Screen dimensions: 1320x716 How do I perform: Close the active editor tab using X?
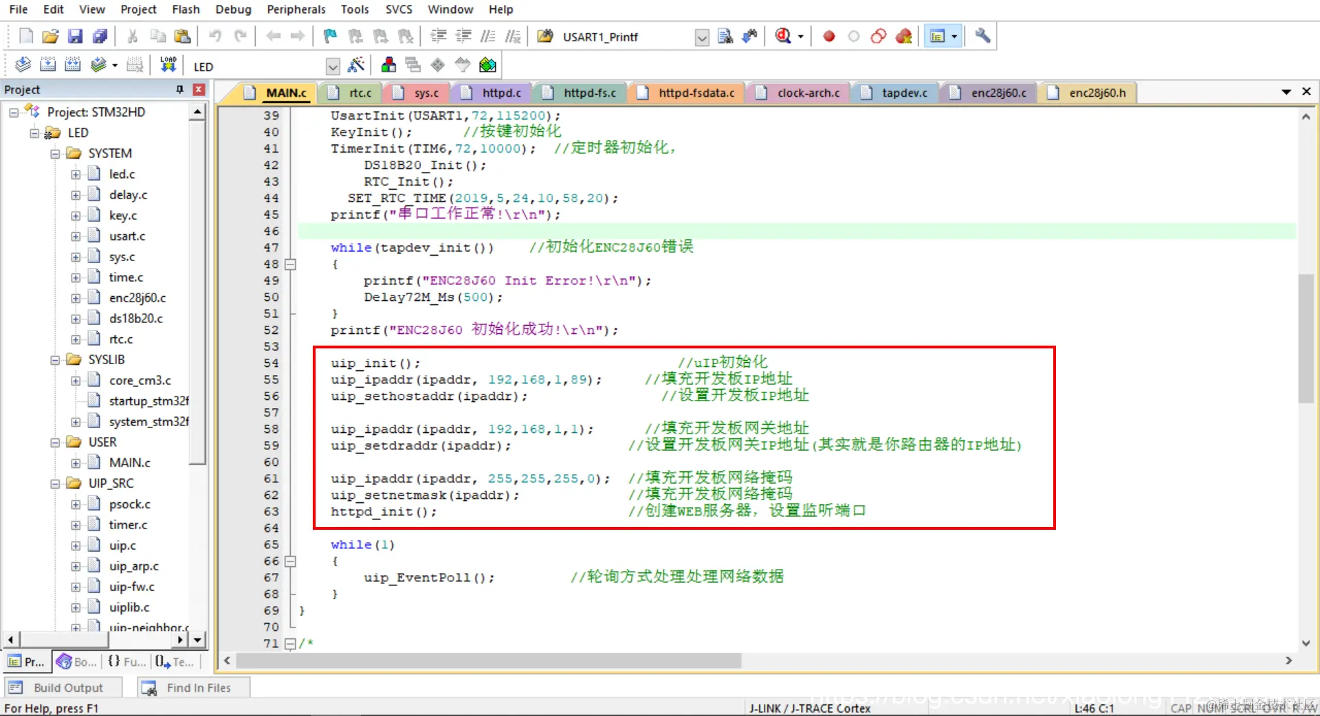pyautogui.click(x=1306, y=91)
